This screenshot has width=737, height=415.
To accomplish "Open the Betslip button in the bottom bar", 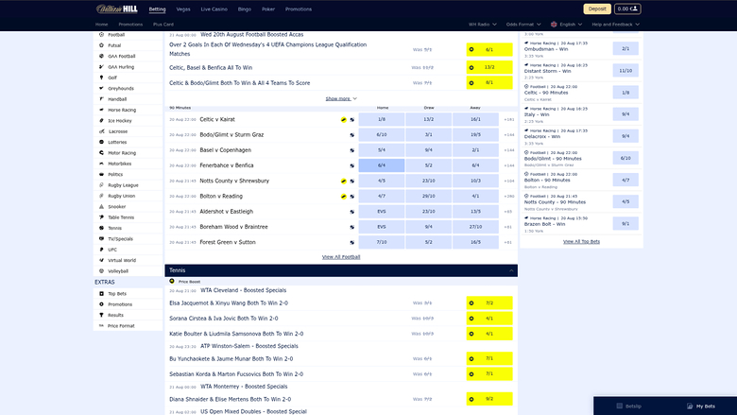I will pos(629,406).
